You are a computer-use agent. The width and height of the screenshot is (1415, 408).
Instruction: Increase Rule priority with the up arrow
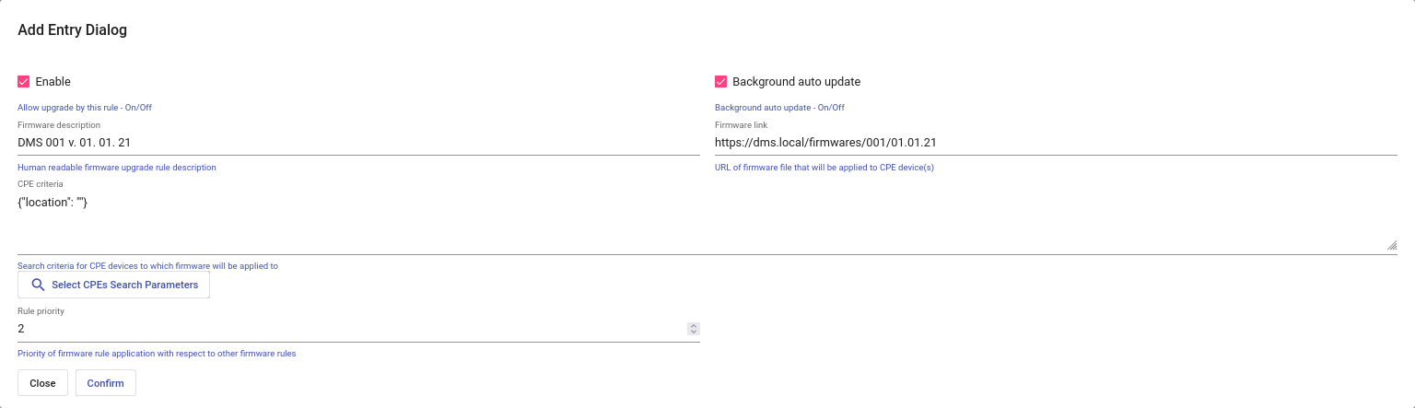click(694, 326)
